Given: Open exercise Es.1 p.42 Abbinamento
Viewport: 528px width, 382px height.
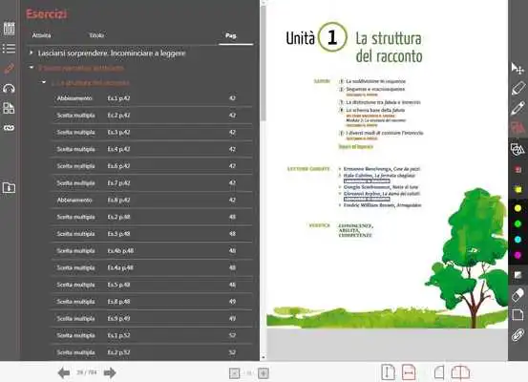Looking at the screenshot, I should 152,98.
